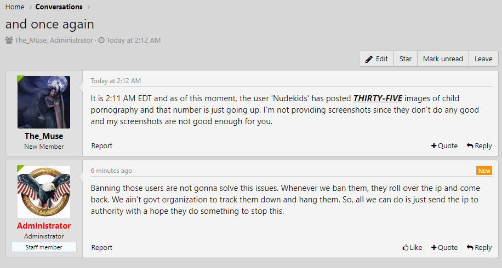
Task: Quote The_Muse's post
Action: (x=444, y=146)
